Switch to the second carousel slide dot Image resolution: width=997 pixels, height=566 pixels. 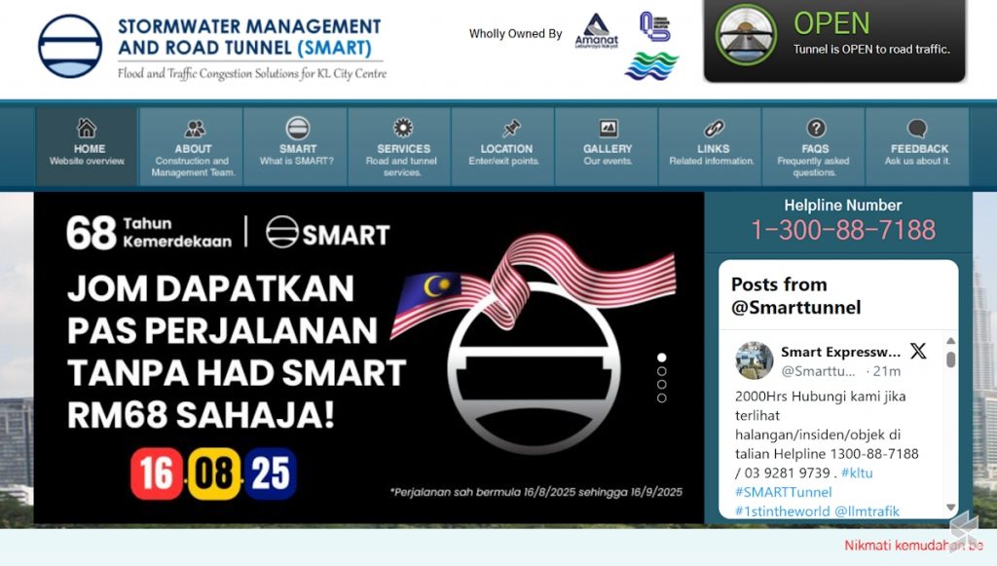click(662, 371)
